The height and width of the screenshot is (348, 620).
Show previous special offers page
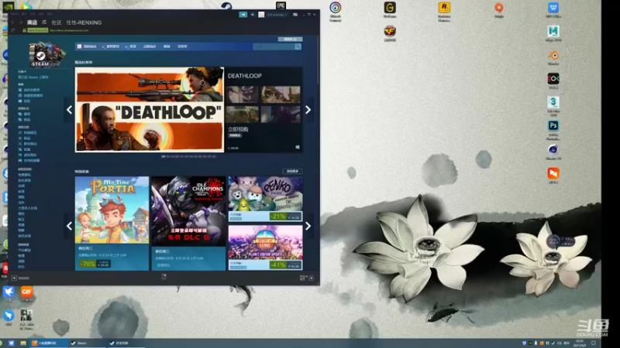69,226
